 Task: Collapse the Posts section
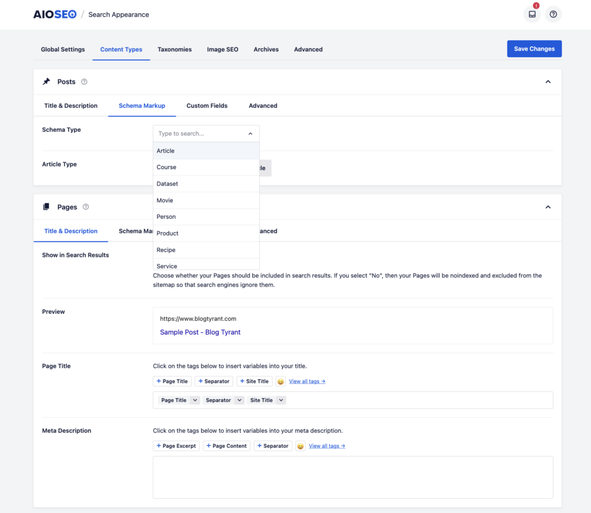pyautogui.click(x=548, y=81)
